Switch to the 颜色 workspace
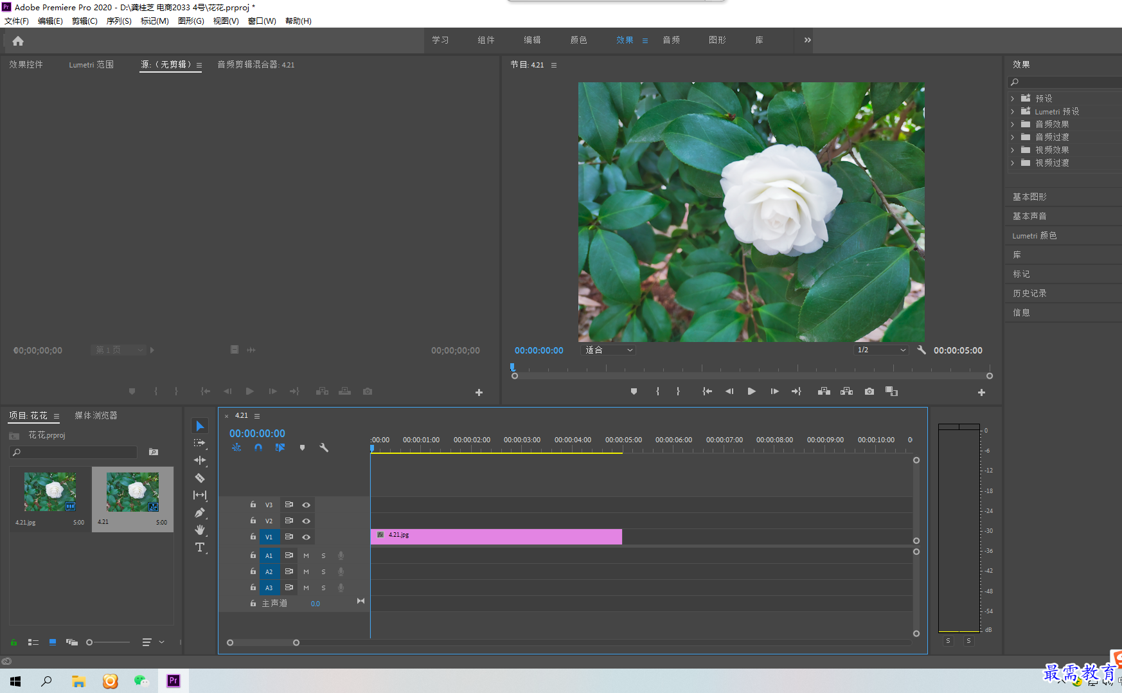The width and height of the screenshot is (1122, 693). click(579, 40)
